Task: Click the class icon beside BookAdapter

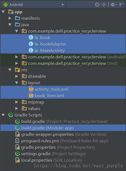Action: click(31, 44)
